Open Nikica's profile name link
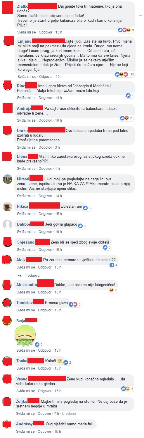 tap(22, 206)
